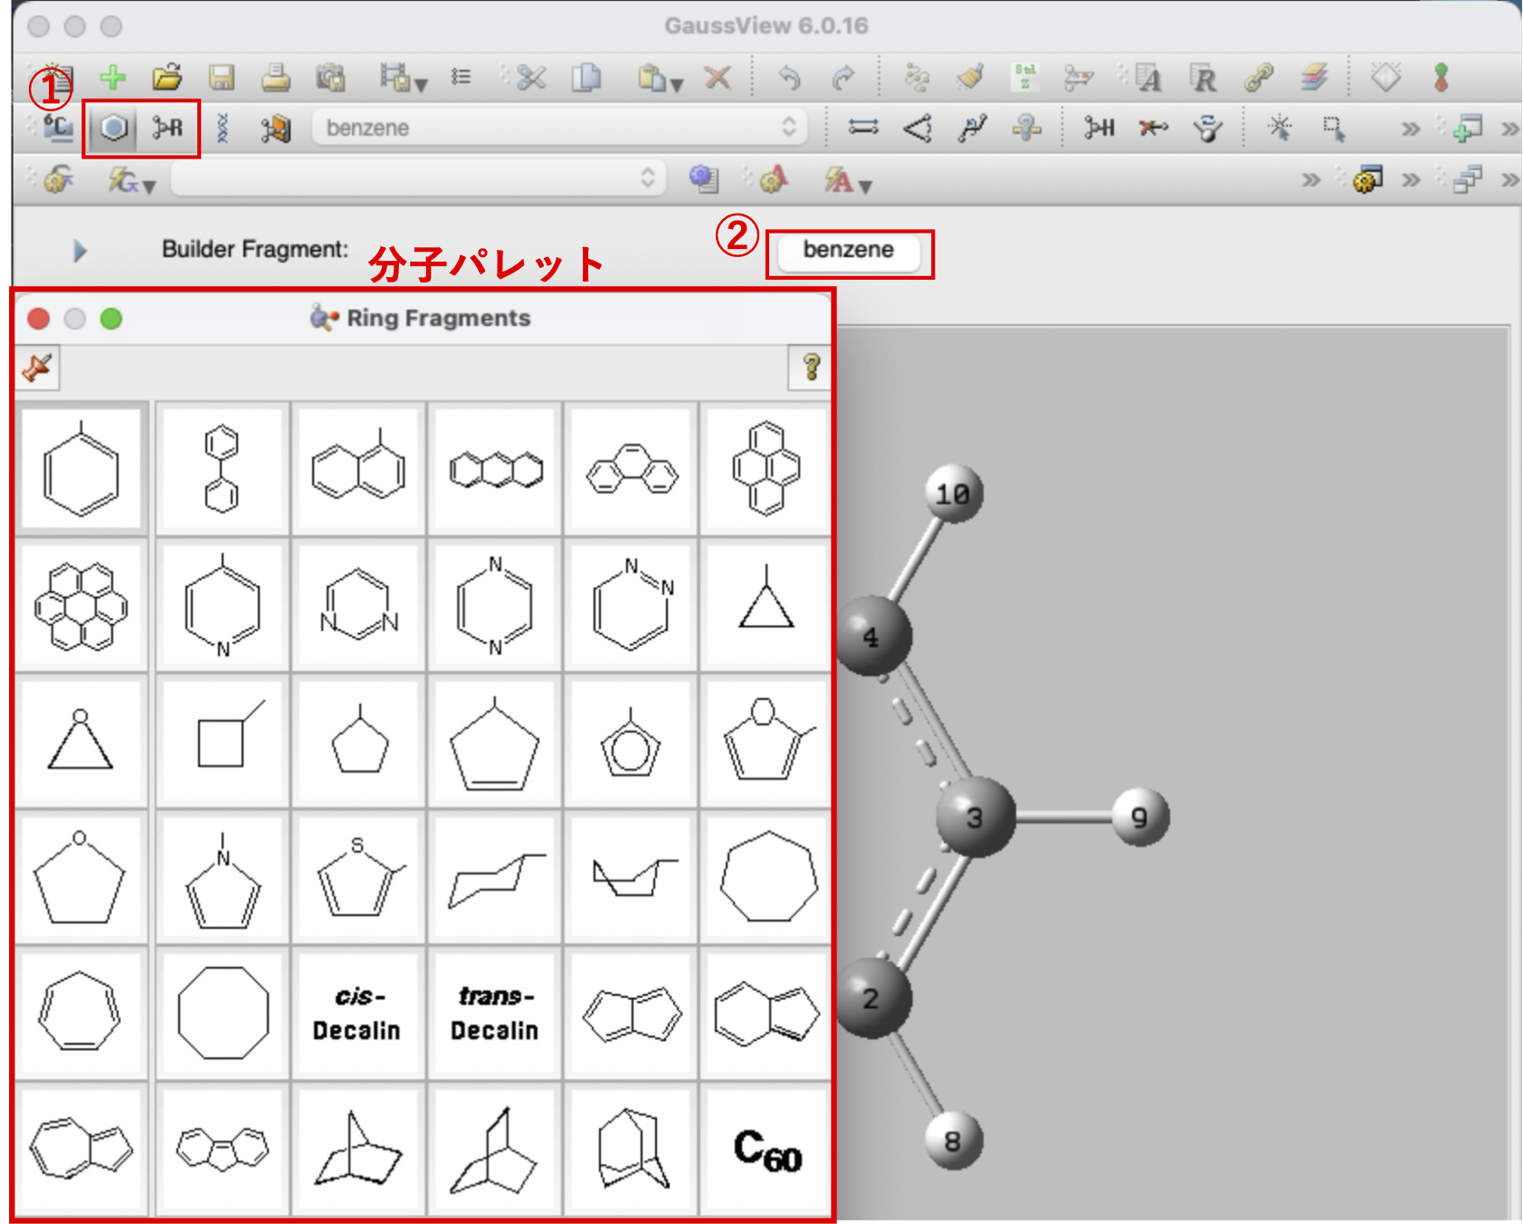Open the benzene fragment dropdown in toolbar

point(557,128)
